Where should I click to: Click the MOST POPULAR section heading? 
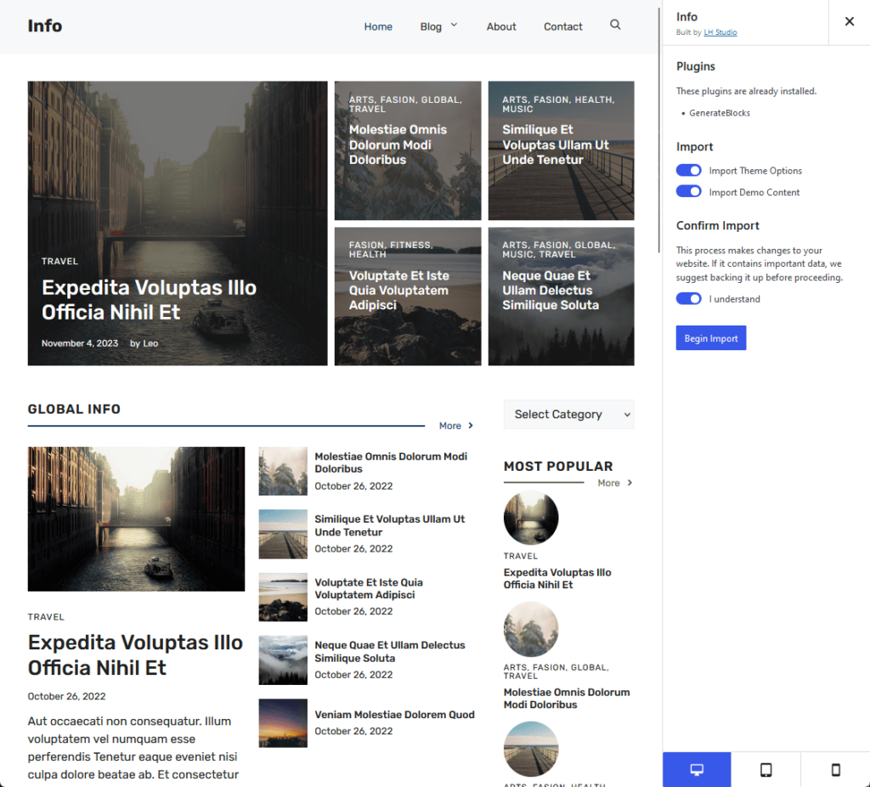558,467
